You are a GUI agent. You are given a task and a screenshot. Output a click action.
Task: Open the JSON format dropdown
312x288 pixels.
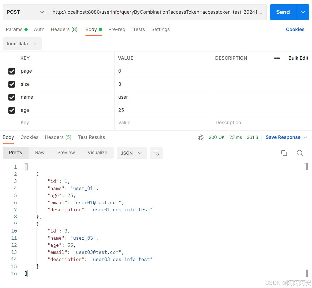click(132, 153)
